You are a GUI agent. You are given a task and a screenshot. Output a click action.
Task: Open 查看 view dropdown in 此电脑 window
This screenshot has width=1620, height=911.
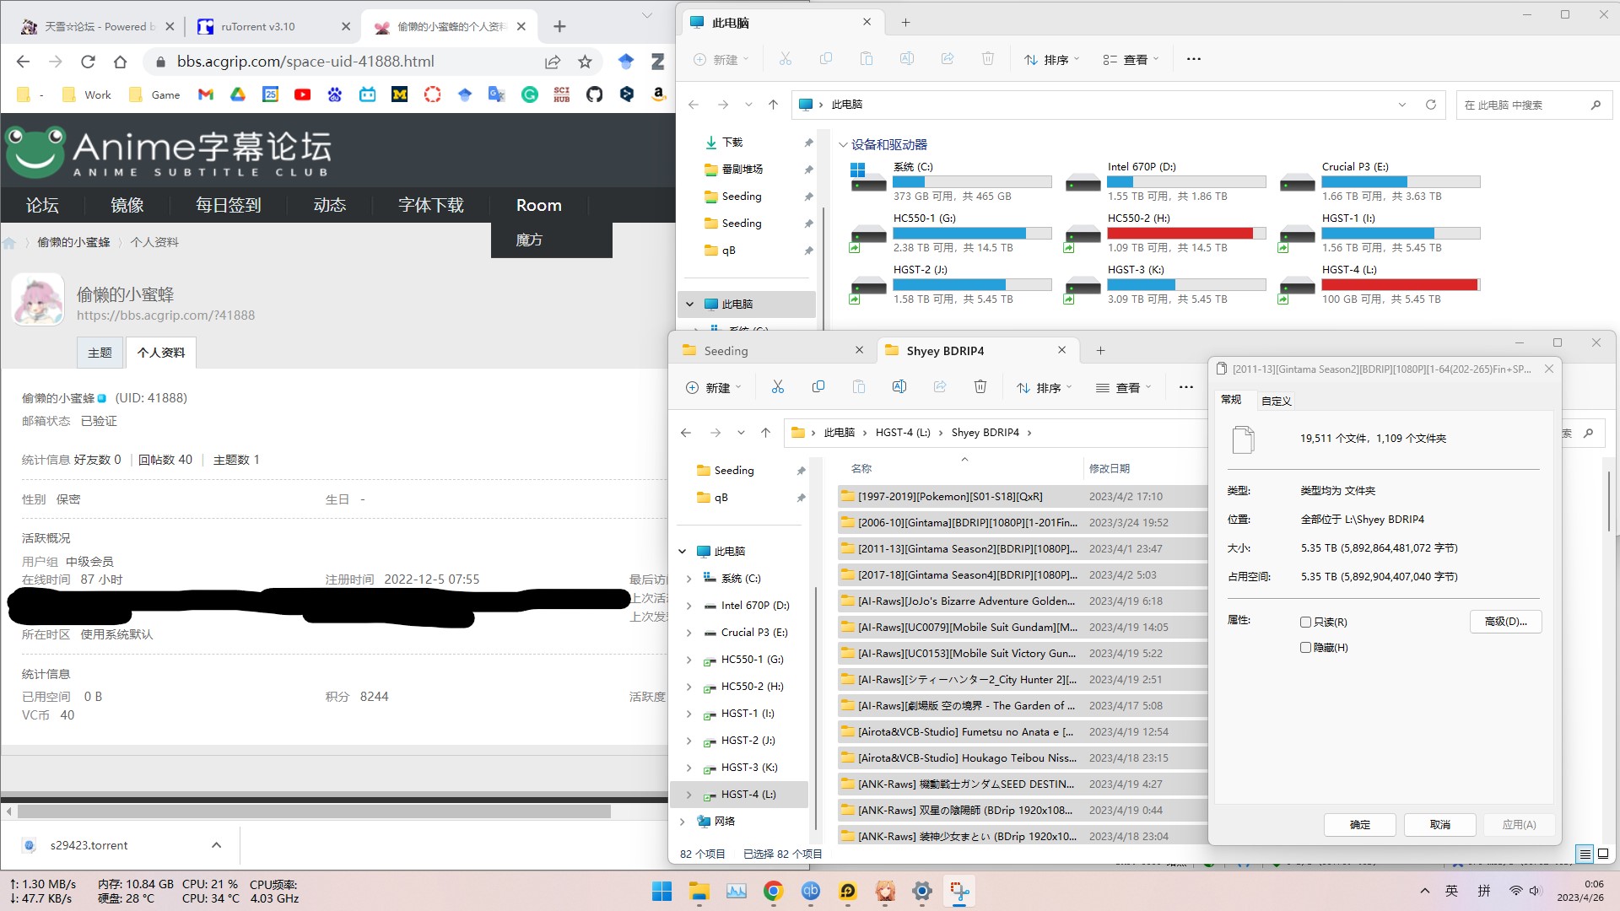(1131, 59)
